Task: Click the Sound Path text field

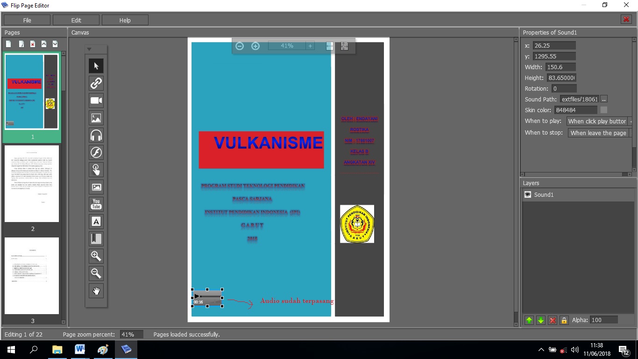Action: pyautogui.click(x=580, y=99)
